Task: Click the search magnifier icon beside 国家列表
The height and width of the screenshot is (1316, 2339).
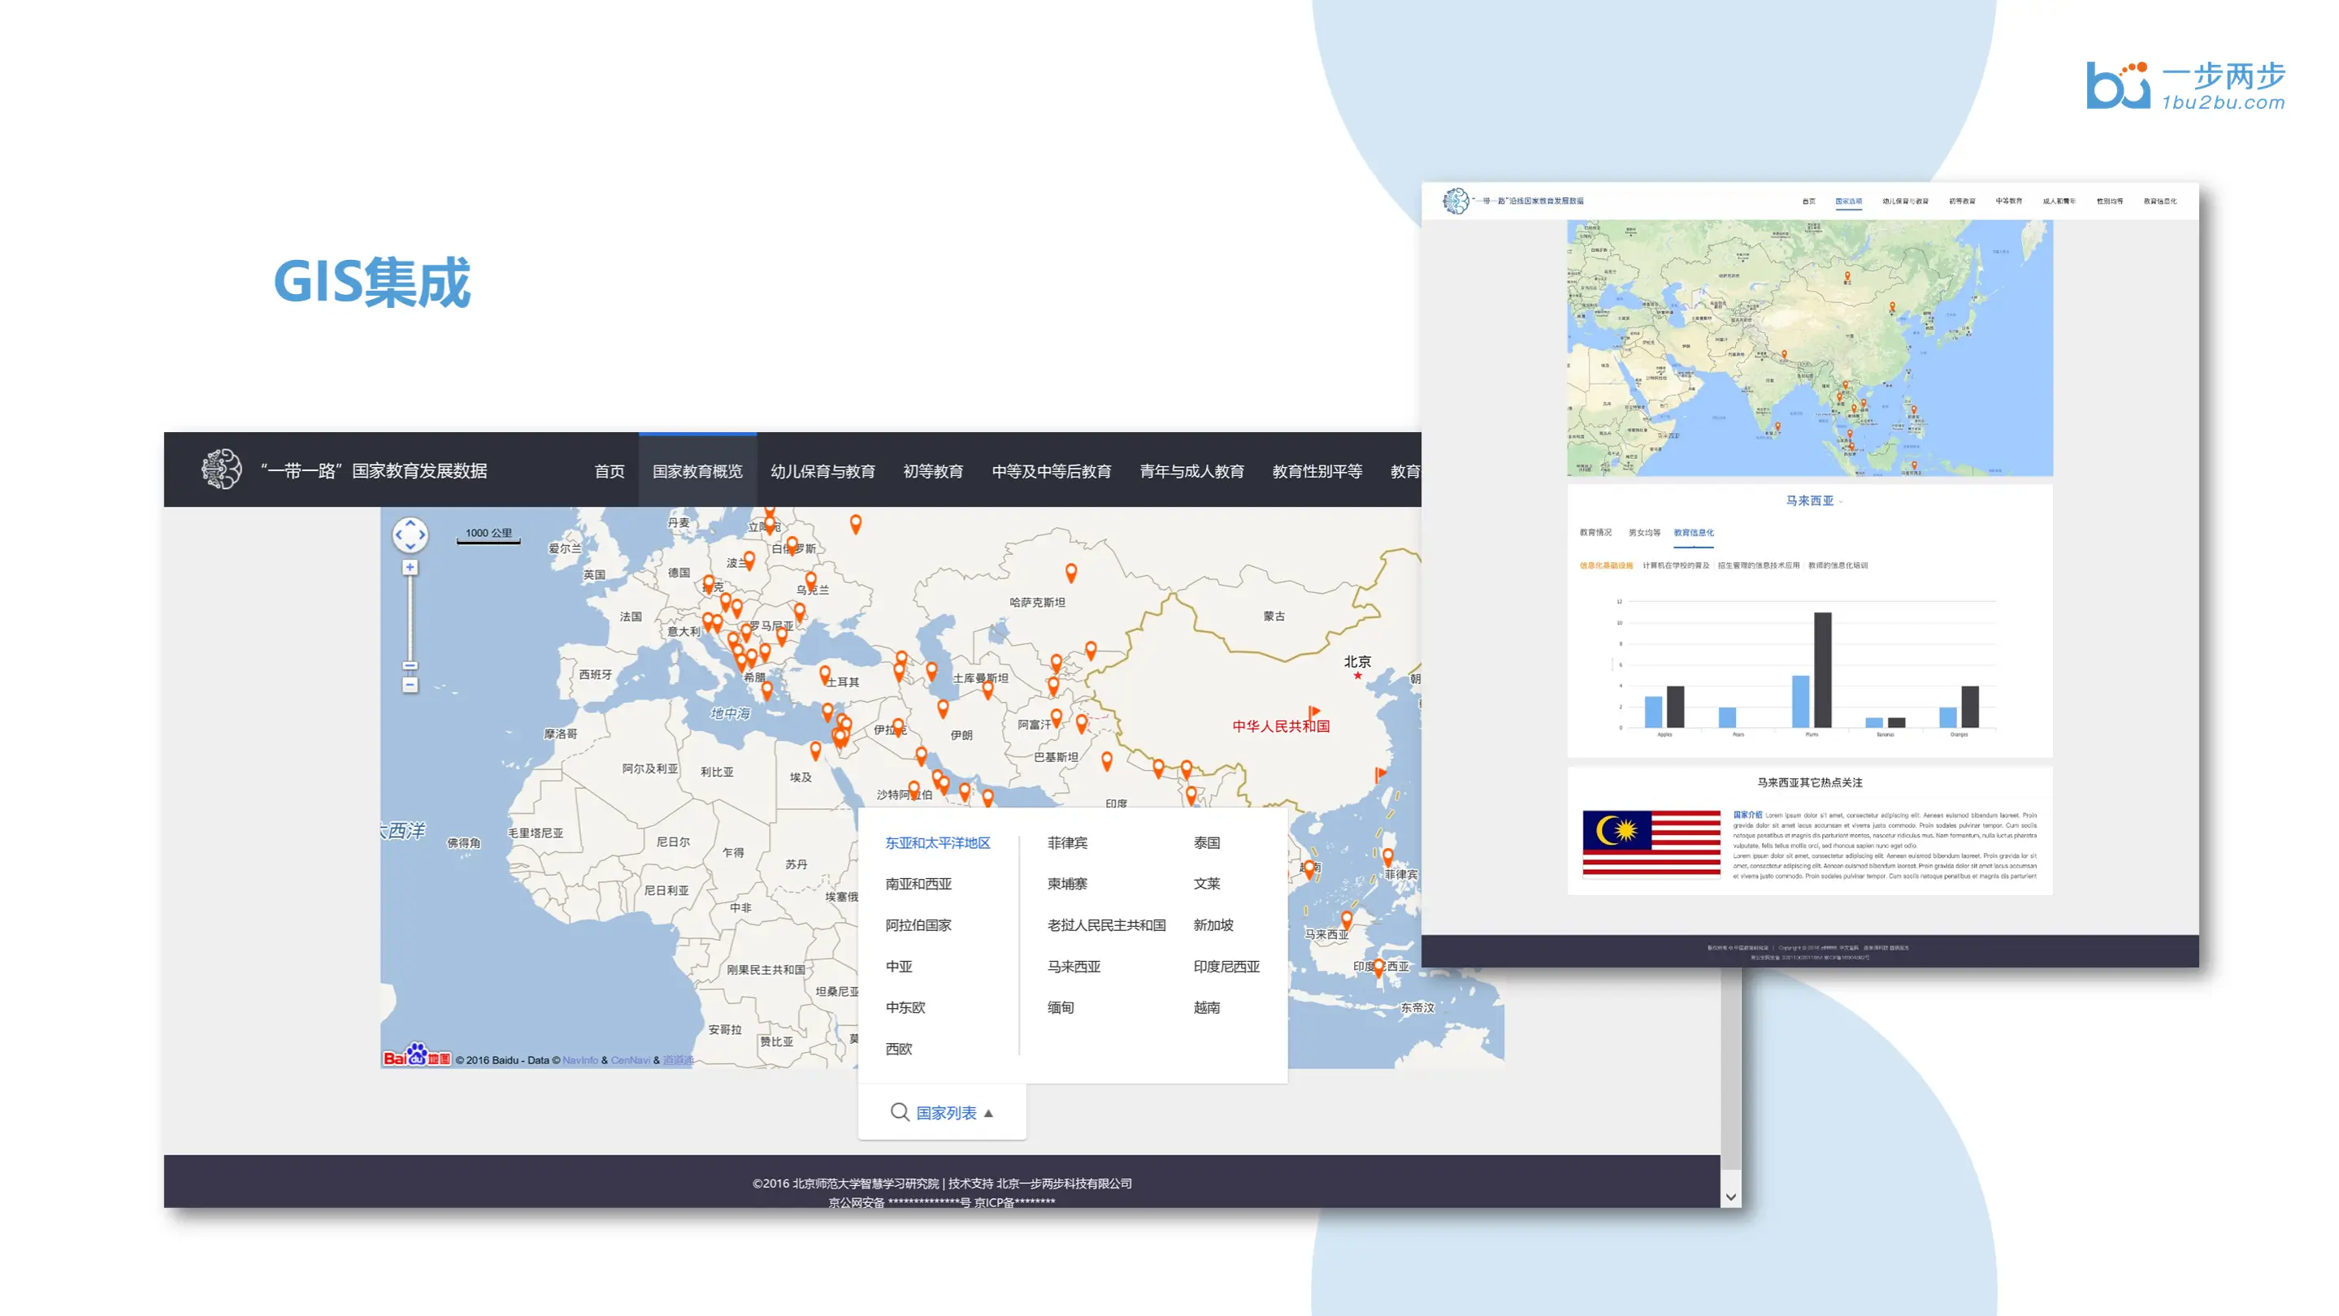Action: pos(899,1112)
